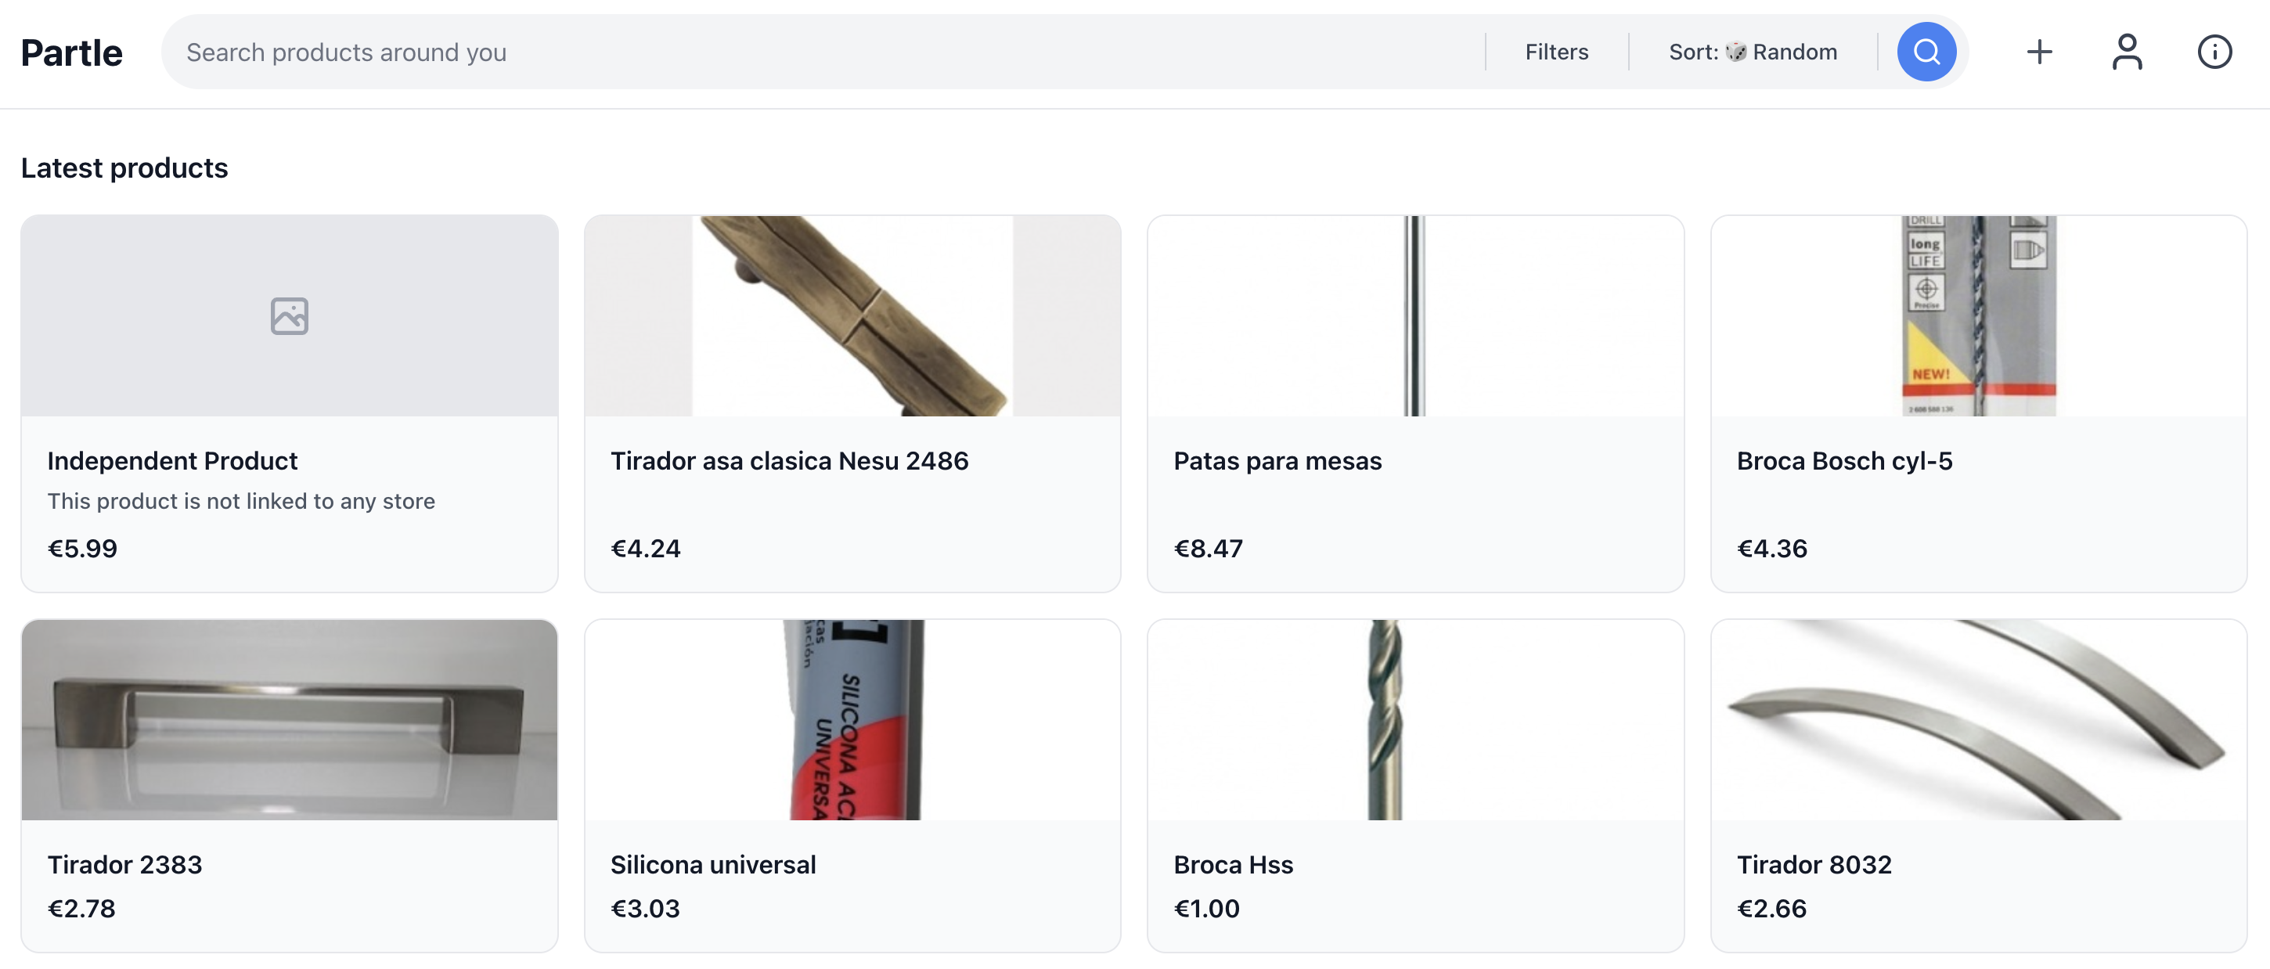The width and height of the screenshot is (2270, 969).
Task: Click the Broca Hss drill bit photo
Action: coord(1414,719)
